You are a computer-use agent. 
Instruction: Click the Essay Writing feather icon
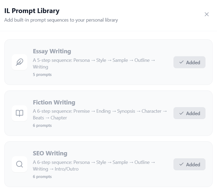(x=20, y=62)
